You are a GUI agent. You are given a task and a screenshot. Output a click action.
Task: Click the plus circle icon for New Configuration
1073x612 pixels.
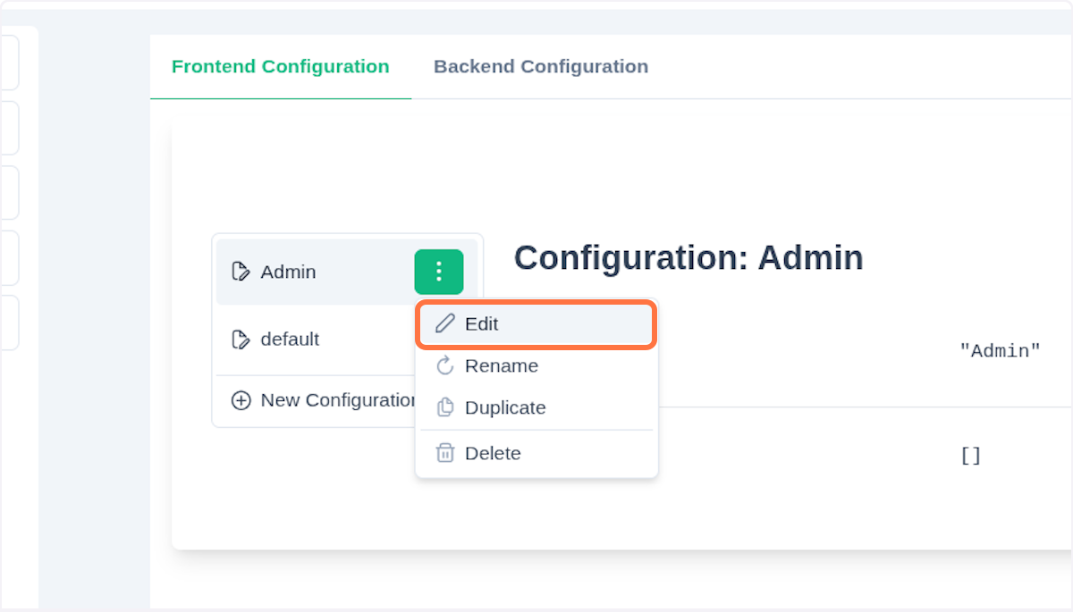241,400
